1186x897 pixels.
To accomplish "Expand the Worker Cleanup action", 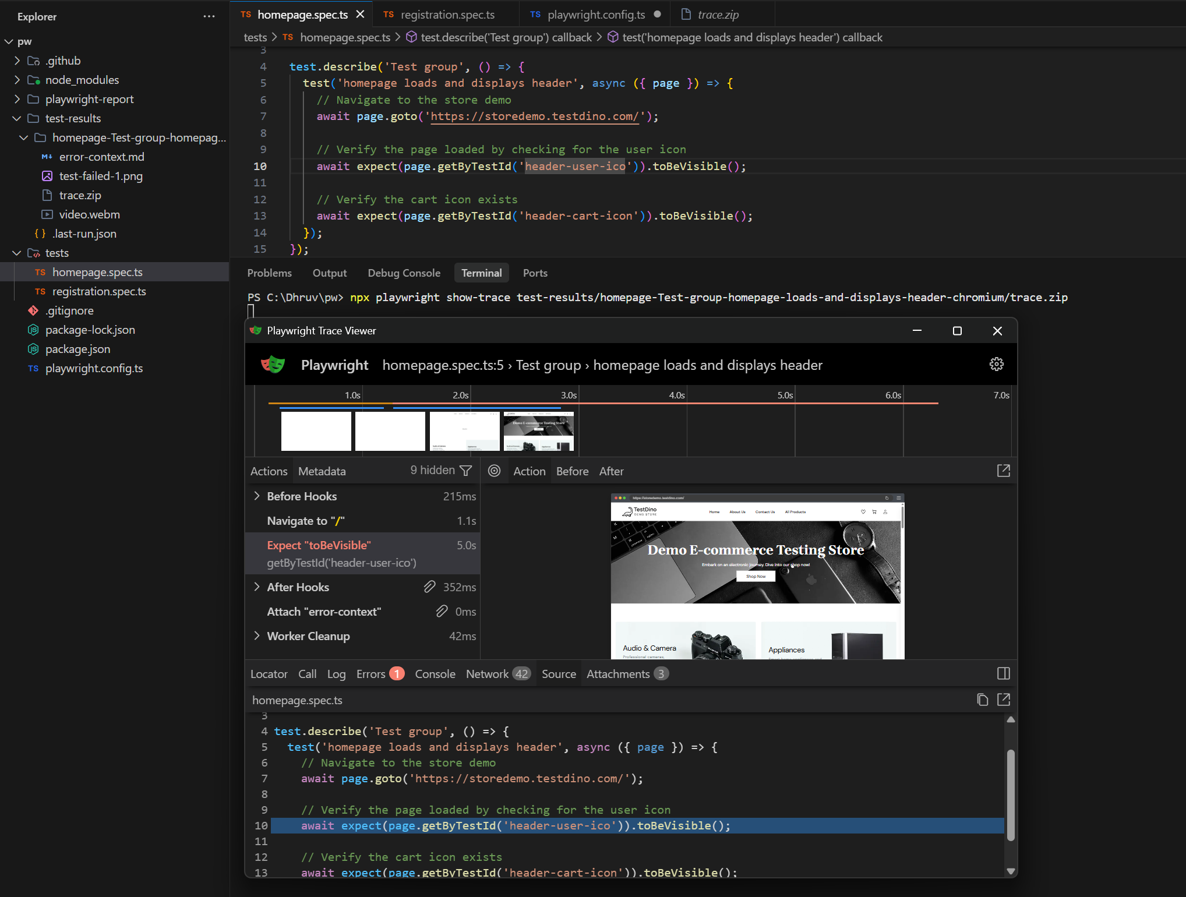I will (257, 636).
